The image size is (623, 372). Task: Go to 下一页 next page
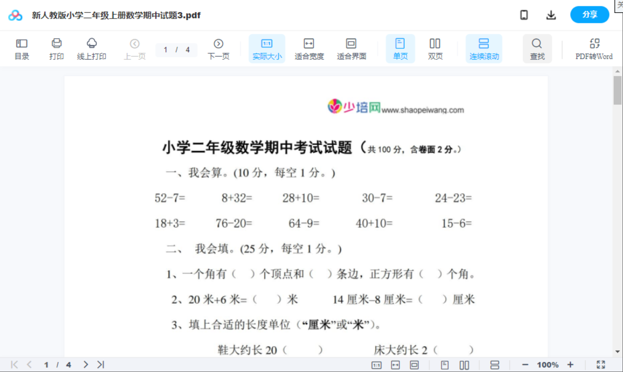[218, 48]
